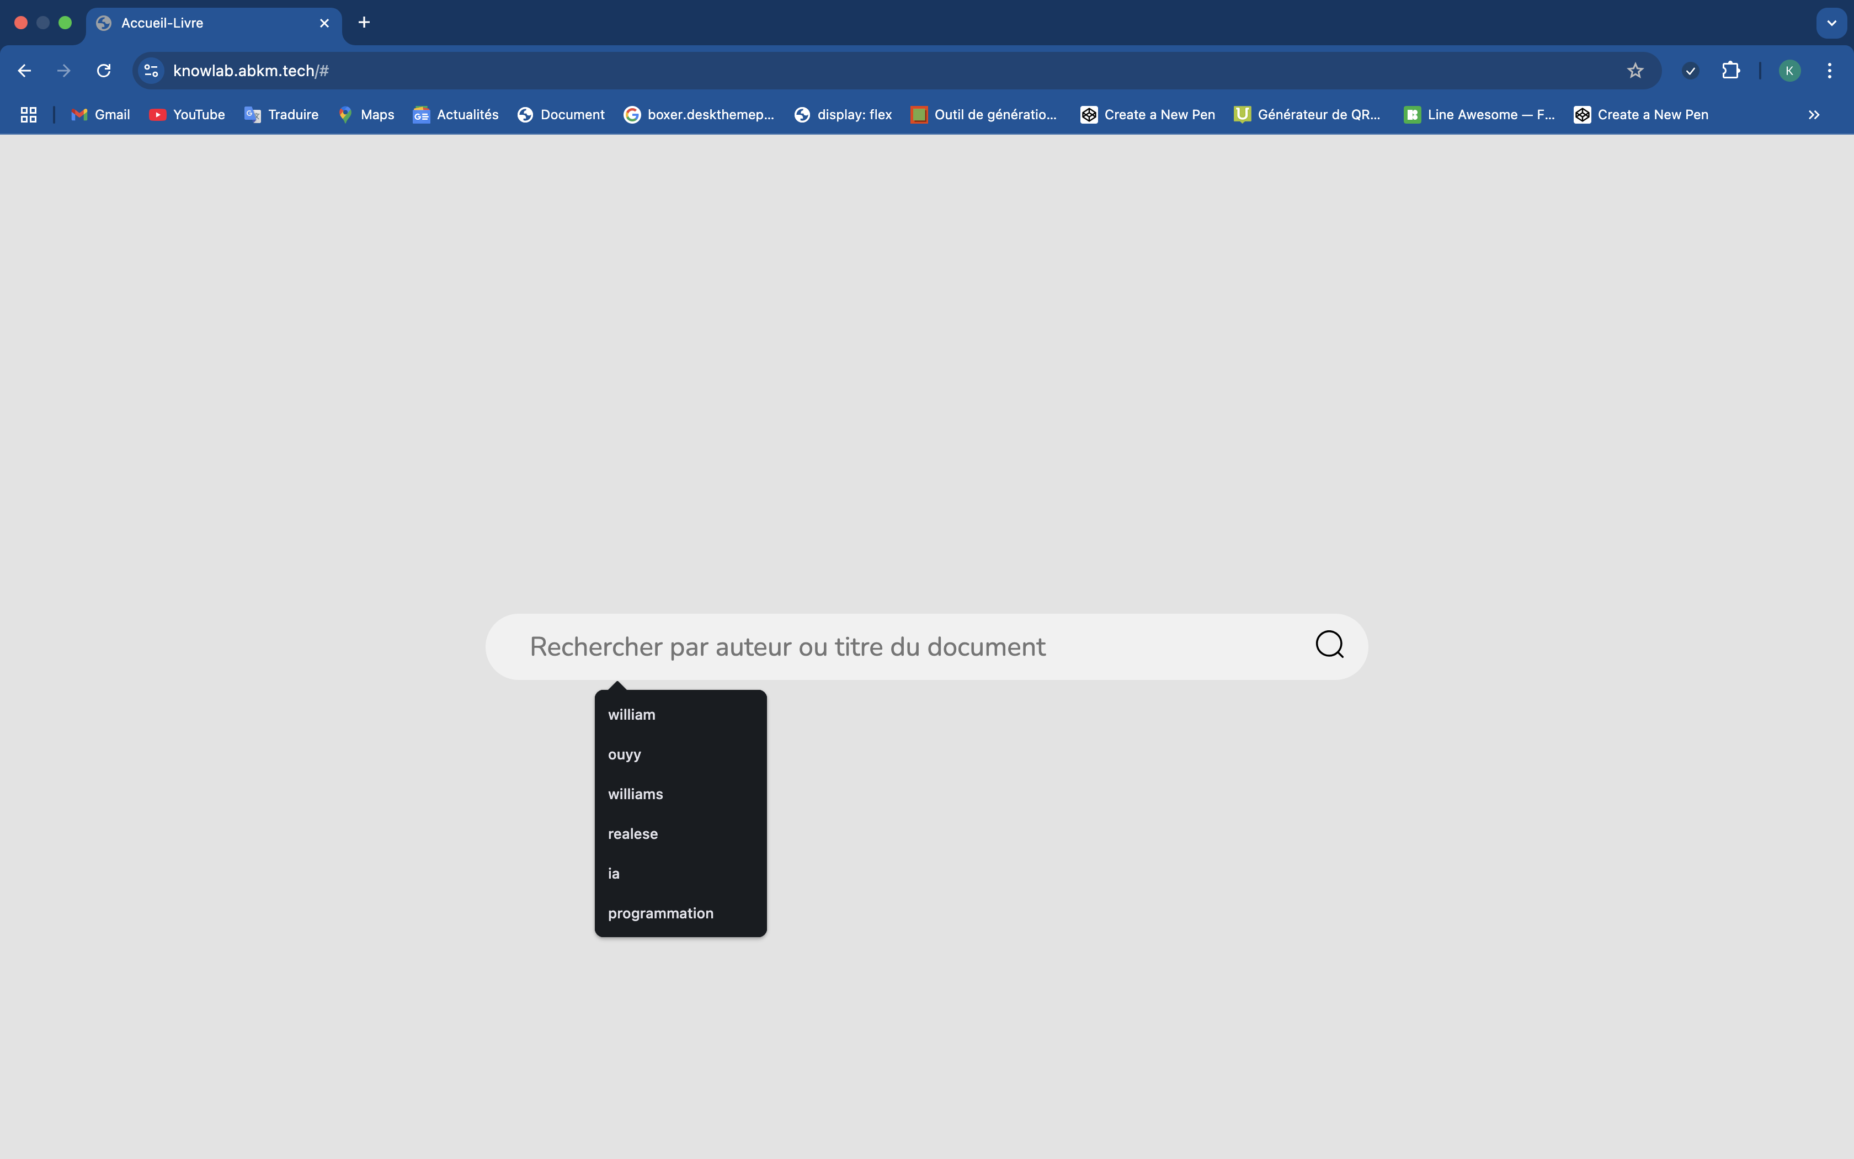1854x1159 pixels.
Task: Pick the 'williams' suggestion
Action: [x=680, y=794]
